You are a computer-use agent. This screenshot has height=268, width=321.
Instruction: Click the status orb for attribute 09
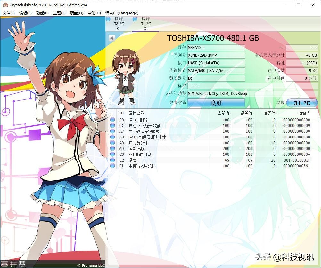pyautogui.click(x=112, y=120)
